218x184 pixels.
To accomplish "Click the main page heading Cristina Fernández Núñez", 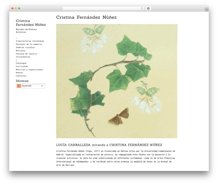I will 86,17.
